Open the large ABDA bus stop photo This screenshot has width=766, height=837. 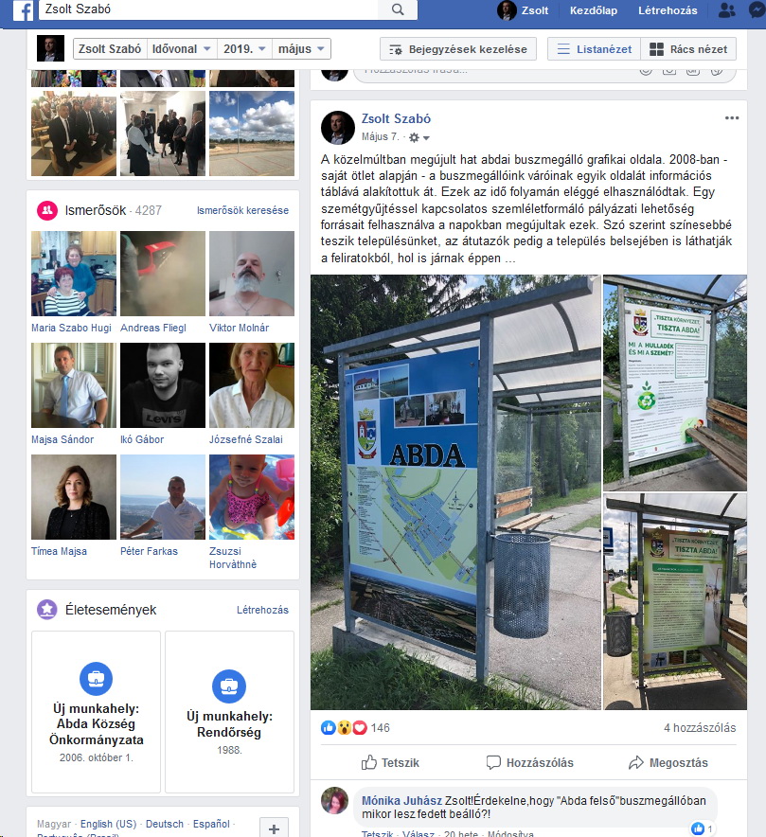[455, 492]
